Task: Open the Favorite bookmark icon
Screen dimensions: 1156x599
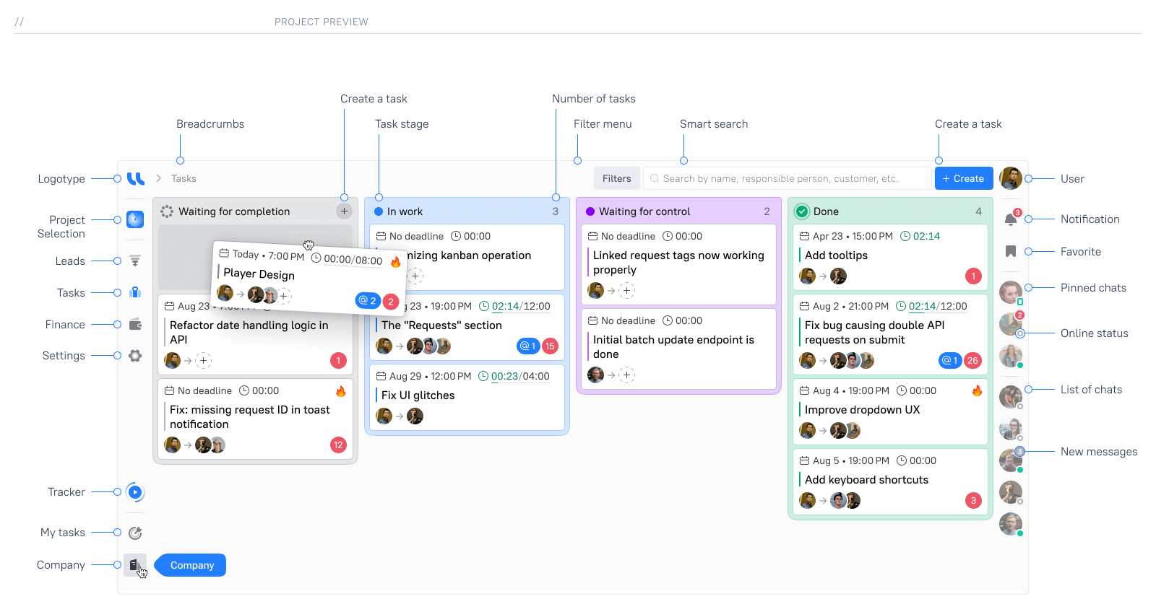Action: point(1011,251)
